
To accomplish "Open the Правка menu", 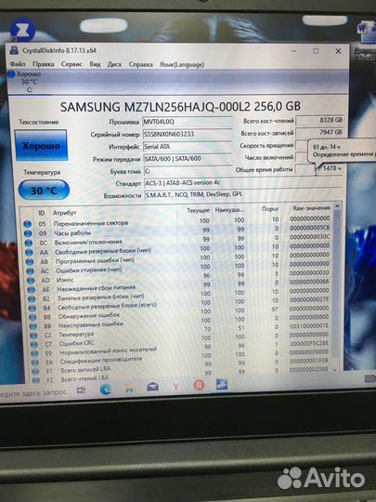I will 43,64.
